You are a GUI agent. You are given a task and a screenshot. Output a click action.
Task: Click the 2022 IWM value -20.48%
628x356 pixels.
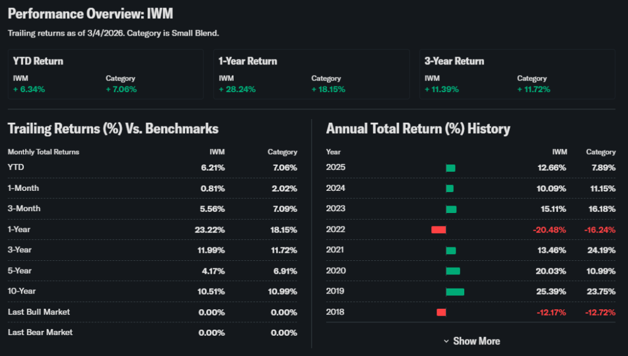(548, 230)
